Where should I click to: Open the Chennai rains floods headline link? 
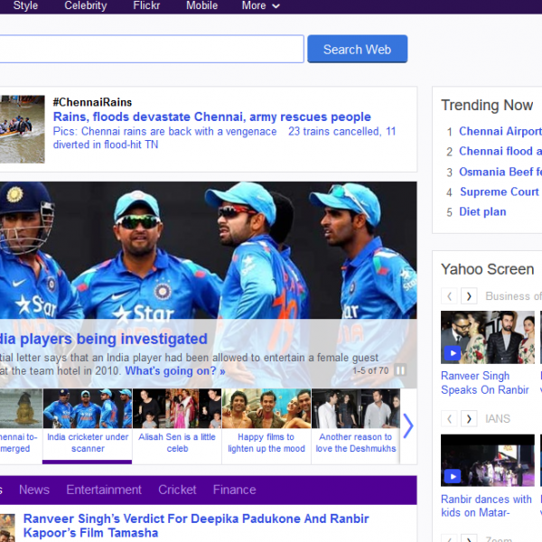pyautogui.click(x=211, y=117)
